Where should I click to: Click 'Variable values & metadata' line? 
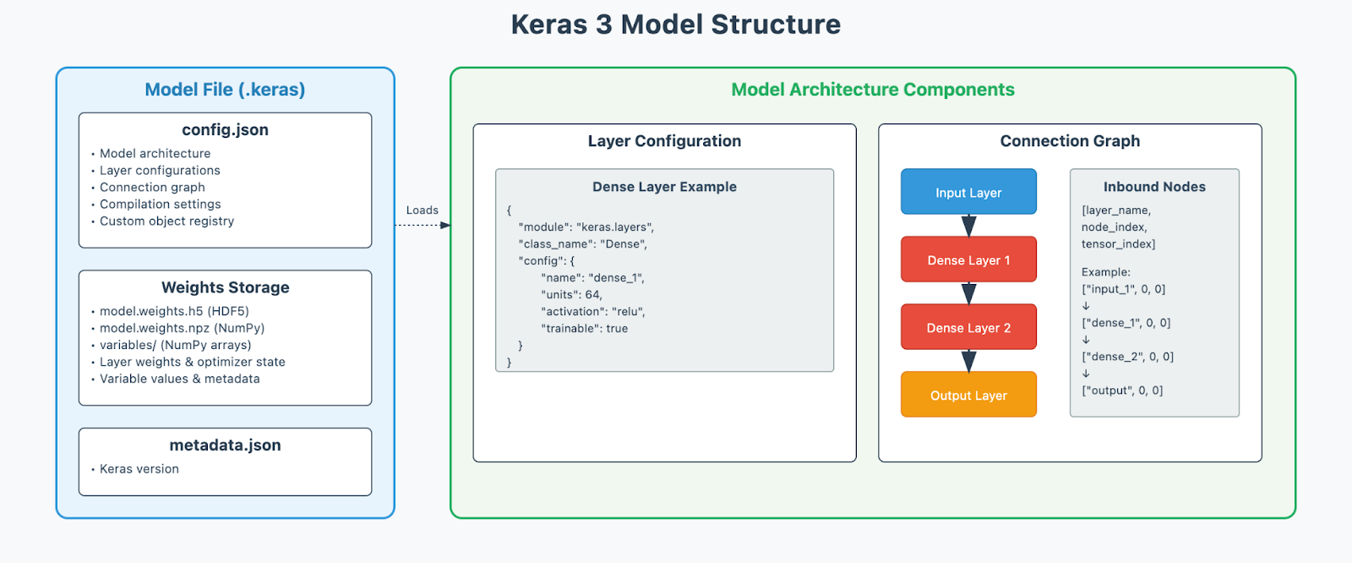click(x=180, y=379)
